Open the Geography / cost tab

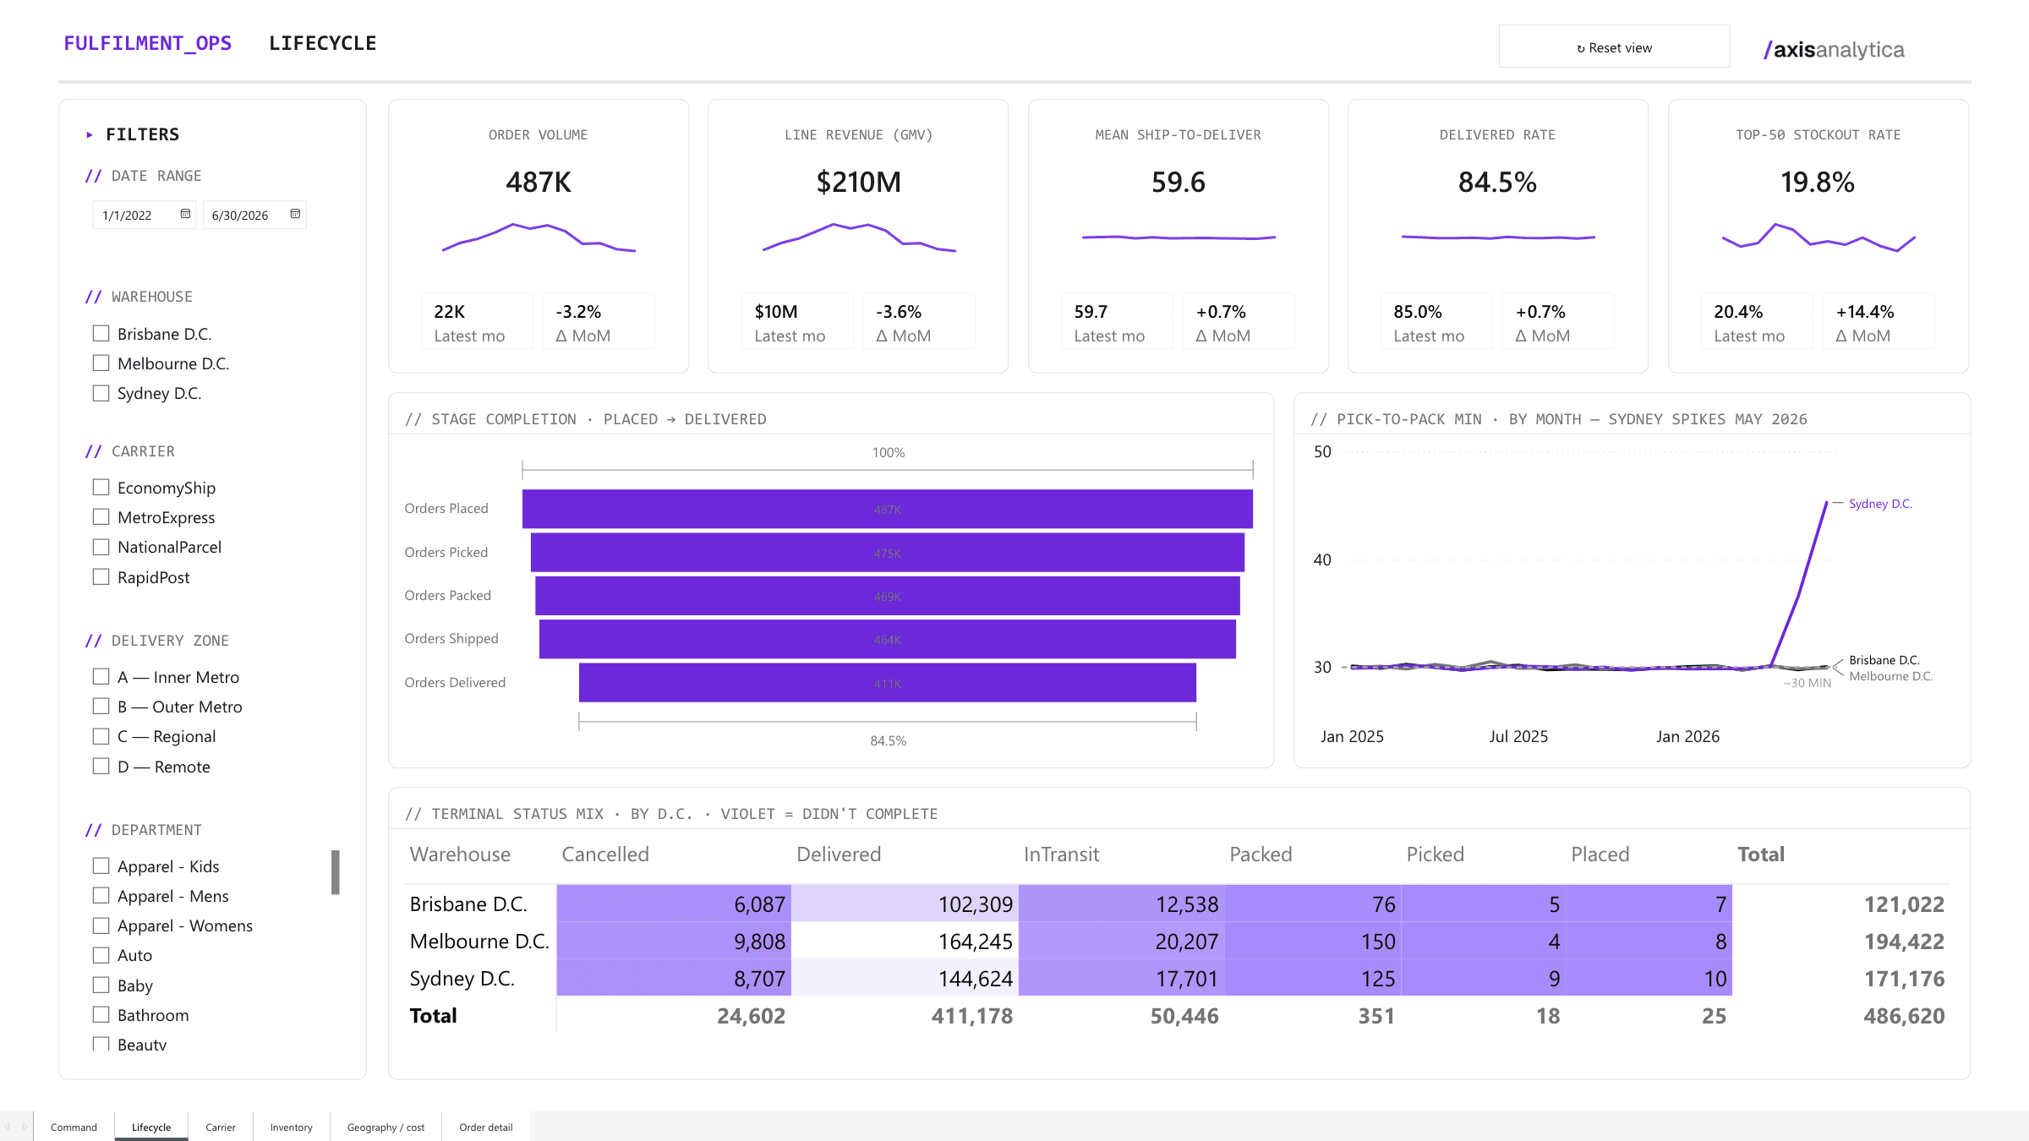pos(386,1127)
